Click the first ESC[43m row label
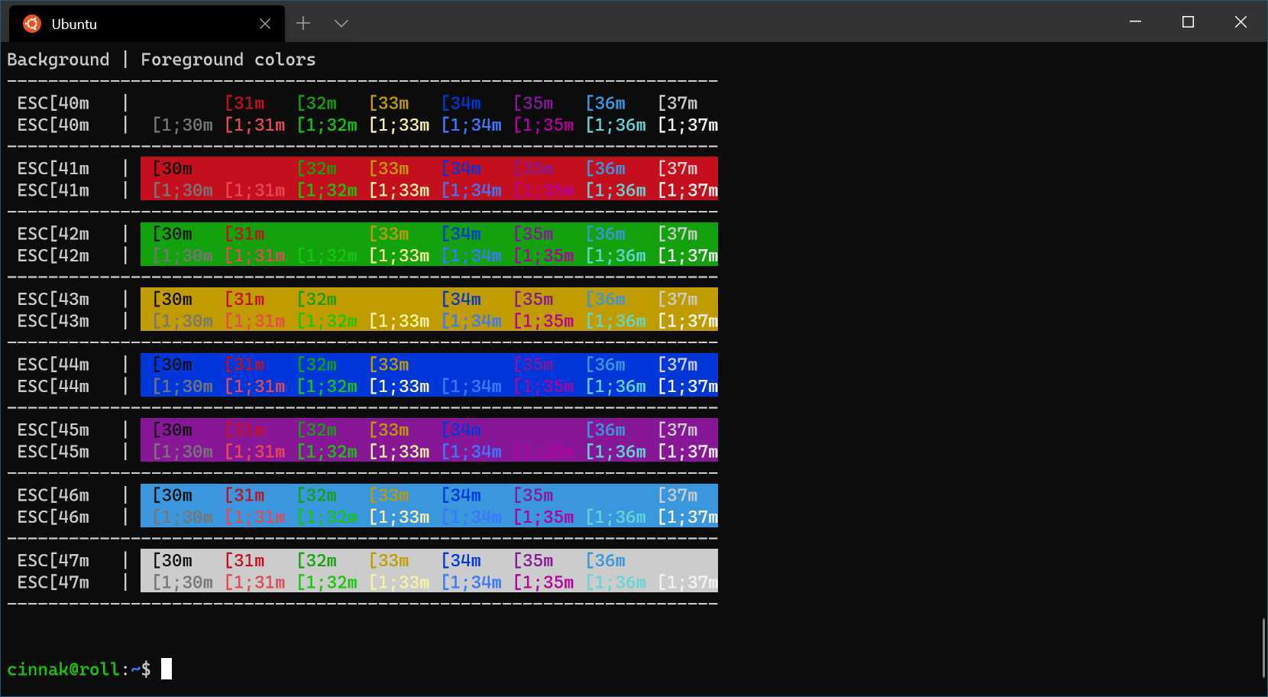 click(x=53, y=300)
